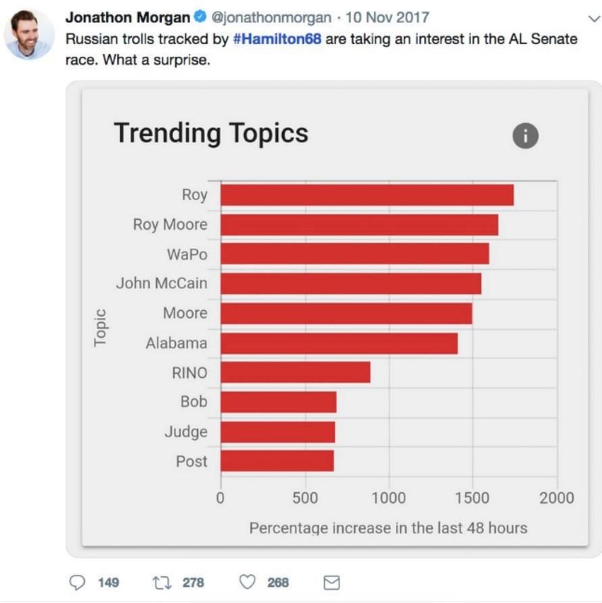Image resolution: width=602 pixels, height=603 pixels.
Task: Click the envelope direct message icon
Action: tap(331, 583)
